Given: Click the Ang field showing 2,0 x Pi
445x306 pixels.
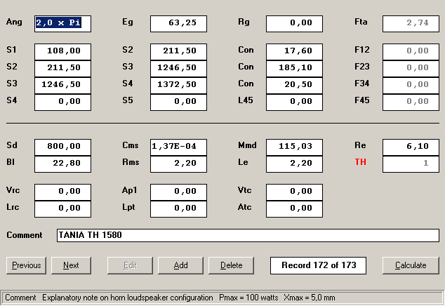Looking at the screenshot, I should click(x=62, y=24).
